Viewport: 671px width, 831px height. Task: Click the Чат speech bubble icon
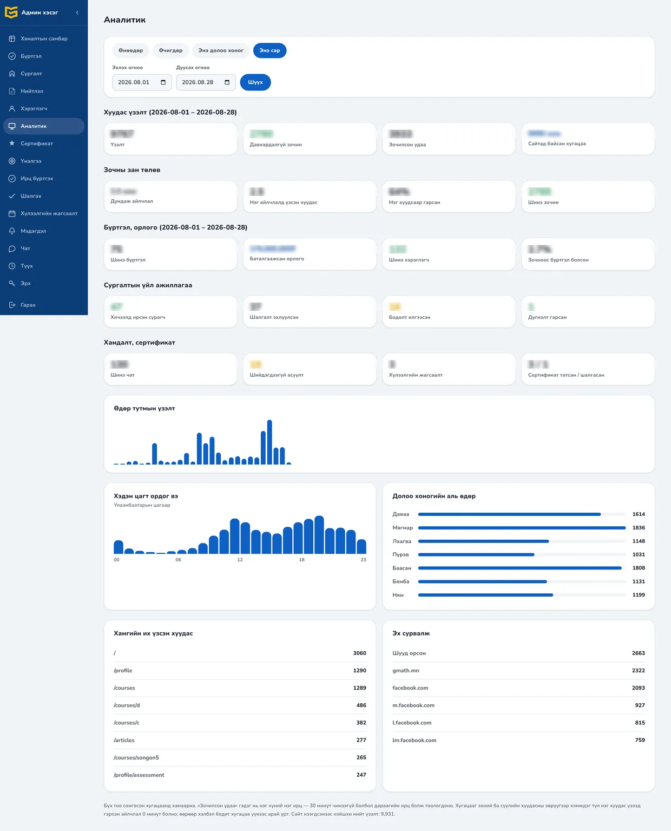pos(12,248)
